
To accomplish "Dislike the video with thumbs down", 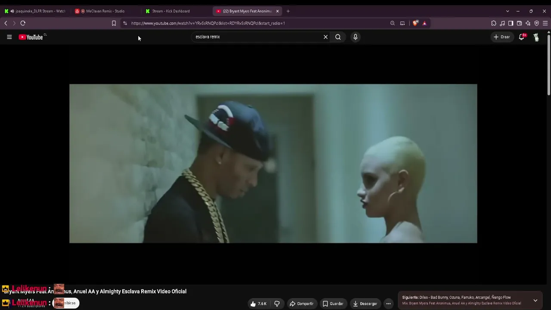I will (277, 304).
